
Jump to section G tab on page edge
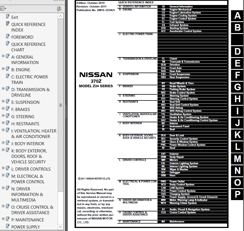click(237, 87)
